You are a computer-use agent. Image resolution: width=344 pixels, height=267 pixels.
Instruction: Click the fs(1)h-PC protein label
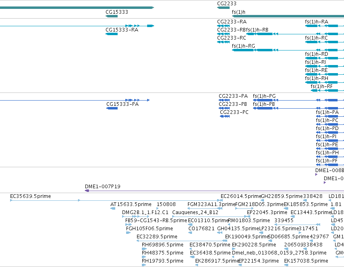pyautogui.click(x=327, y=120)
